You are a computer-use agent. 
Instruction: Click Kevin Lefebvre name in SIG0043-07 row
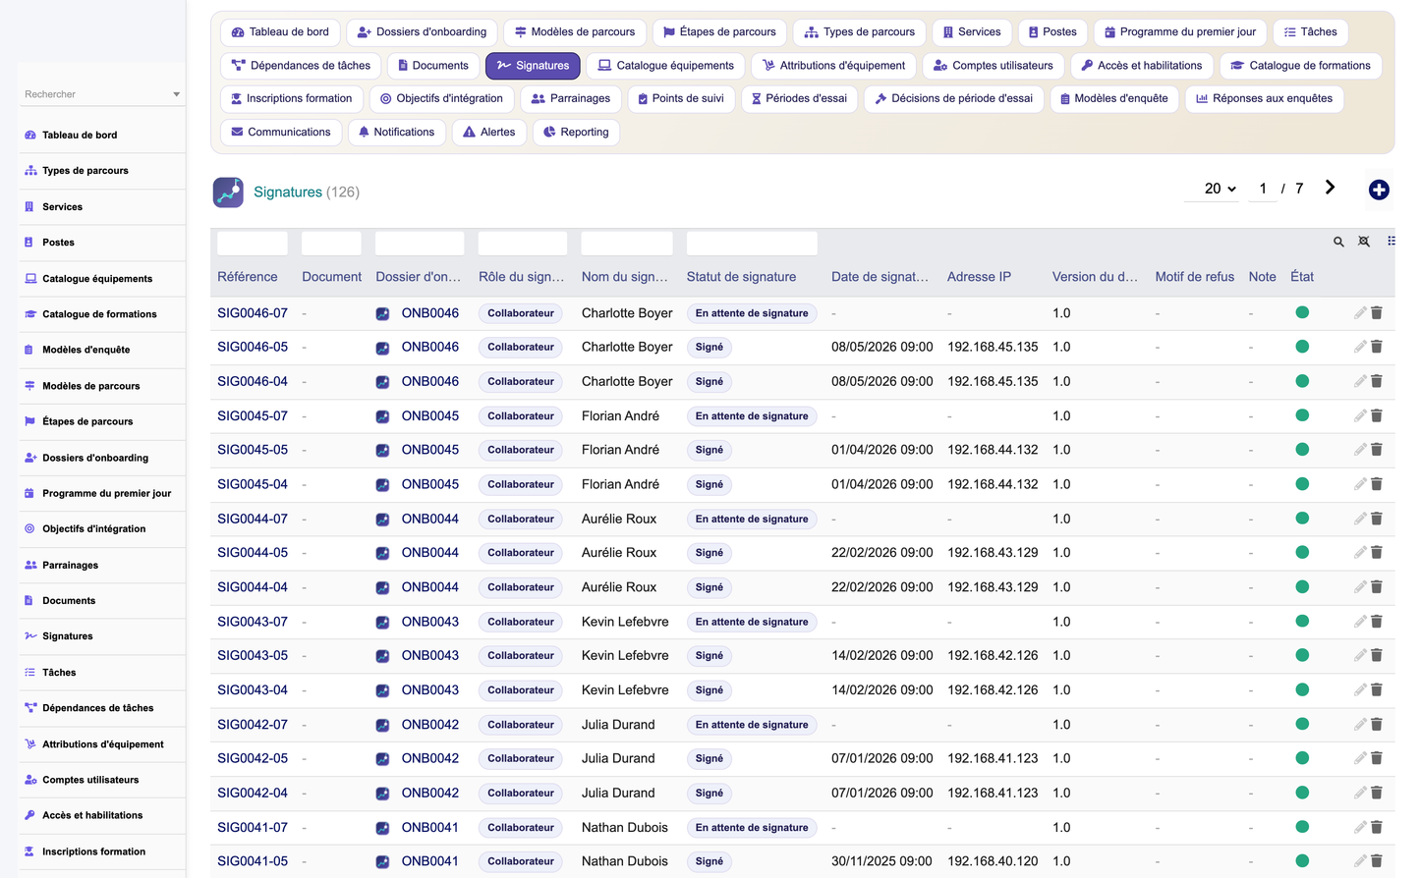click(x=625, y=622)
